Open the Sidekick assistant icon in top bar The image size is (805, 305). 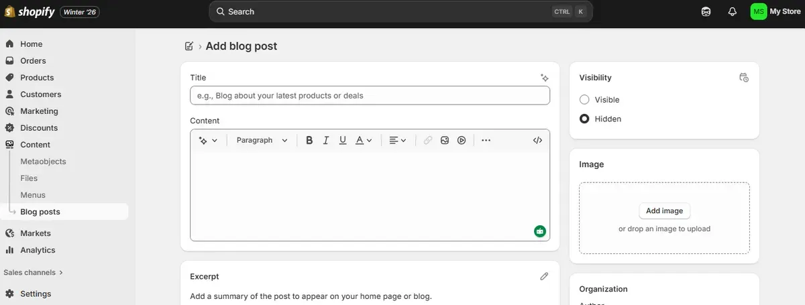point(706,11)
